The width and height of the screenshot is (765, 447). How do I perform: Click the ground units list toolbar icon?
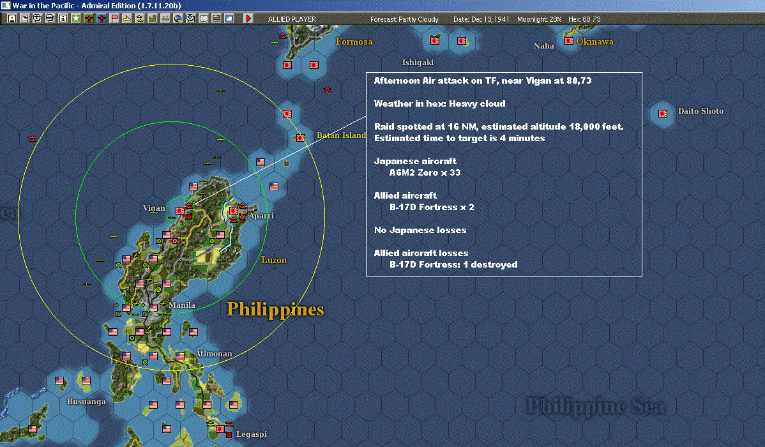point(216,19)
